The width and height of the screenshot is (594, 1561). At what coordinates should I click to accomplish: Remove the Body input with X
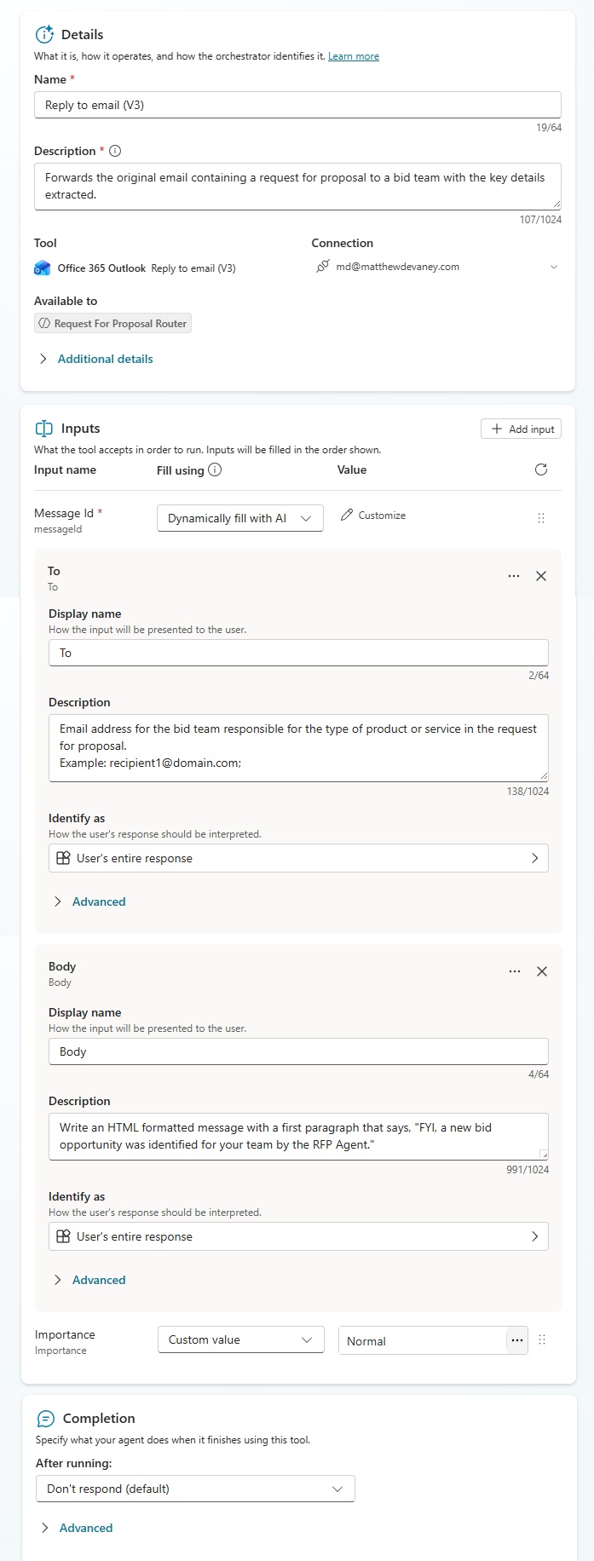[541, 971]
